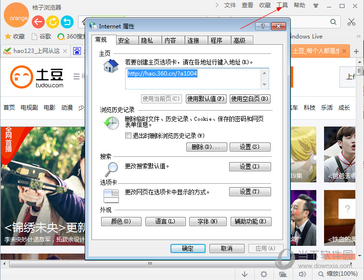This screenshot has height=280, width=364.
Task: Open 字体(N) appearance button
Action: tap(208, 221)
